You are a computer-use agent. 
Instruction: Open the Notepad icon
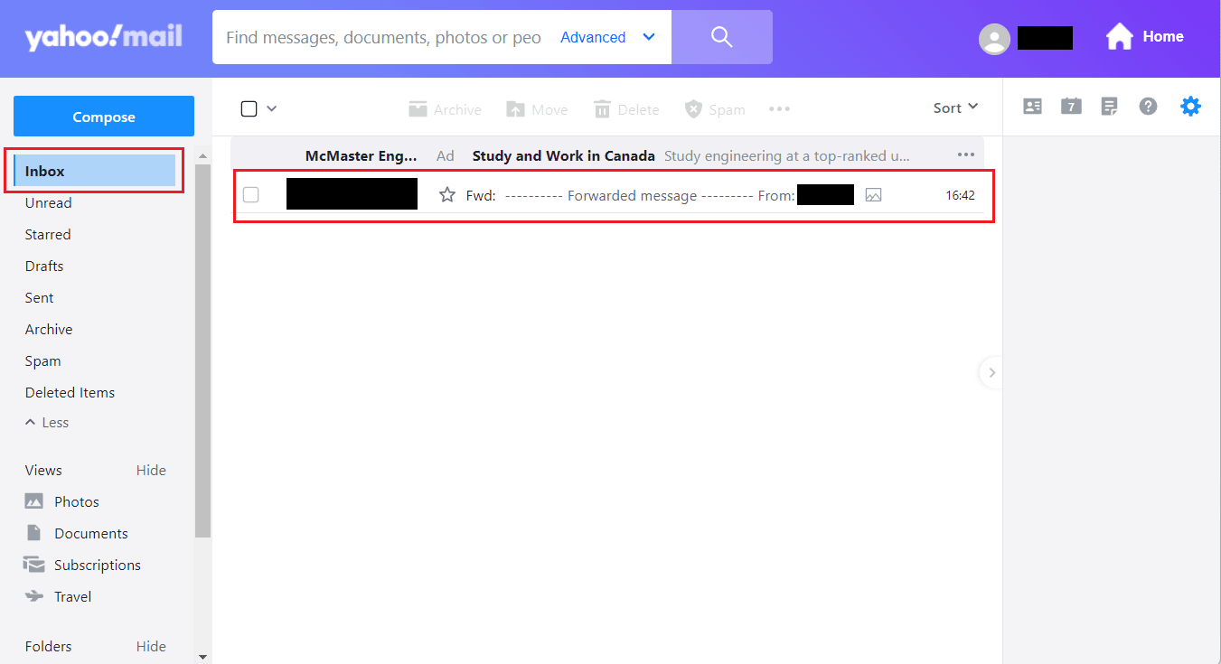[1109, 106]
